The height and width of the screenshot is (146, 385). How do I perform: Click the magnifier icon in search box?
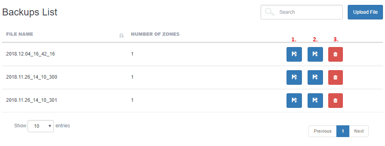point(270,12)
